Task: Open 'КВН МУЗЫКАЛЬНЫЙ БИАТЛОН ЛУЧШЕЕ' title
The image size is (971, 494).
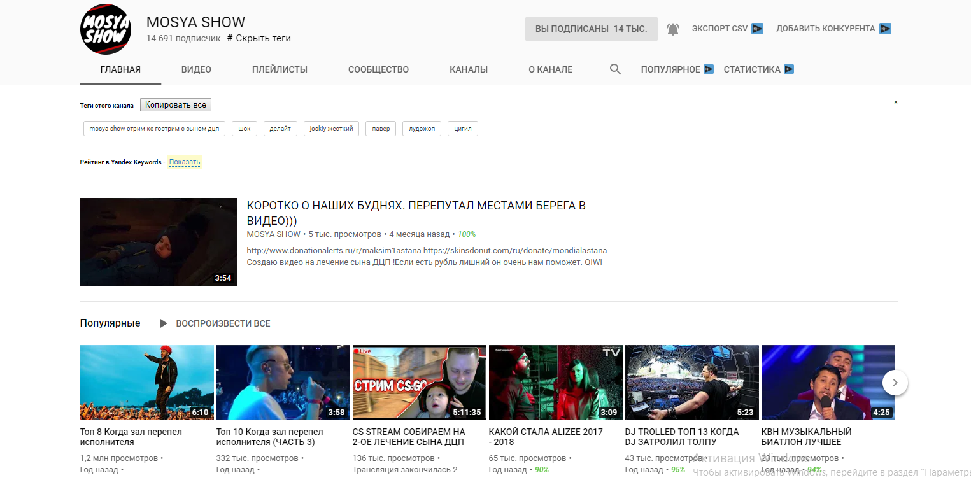Action: tap(807, 437)
